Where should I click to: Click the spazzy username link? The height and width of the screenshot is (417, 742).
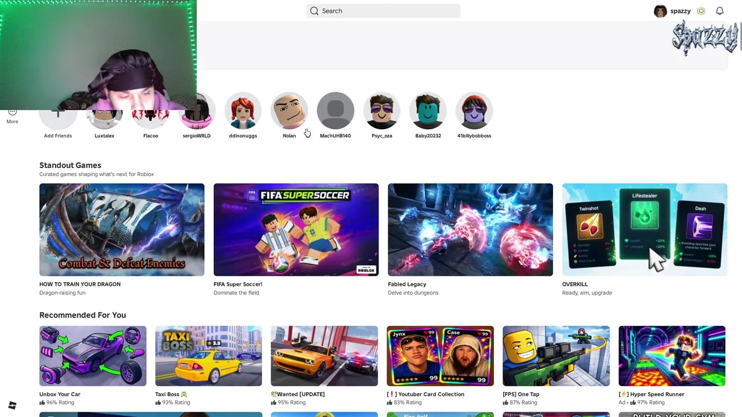[681, 11]
